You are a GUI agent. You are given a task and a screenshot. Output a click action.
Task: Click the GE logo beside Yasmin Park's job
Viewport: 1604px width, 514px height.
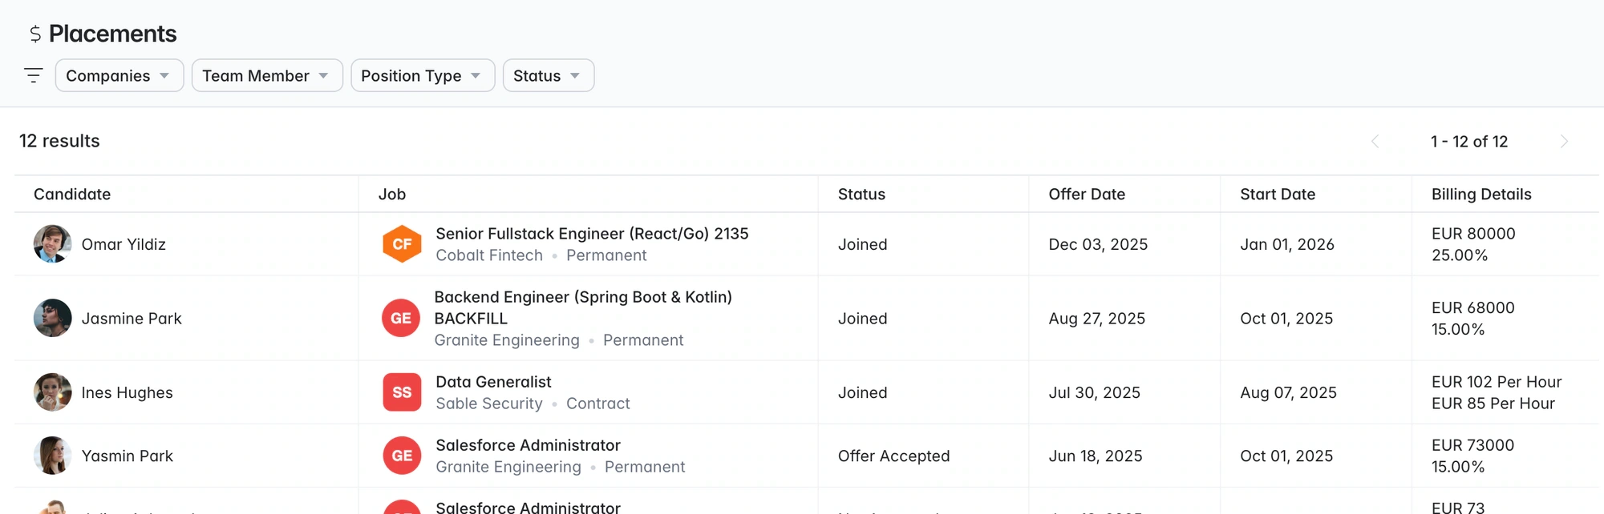pyautogui.click(x=402, y=456)
